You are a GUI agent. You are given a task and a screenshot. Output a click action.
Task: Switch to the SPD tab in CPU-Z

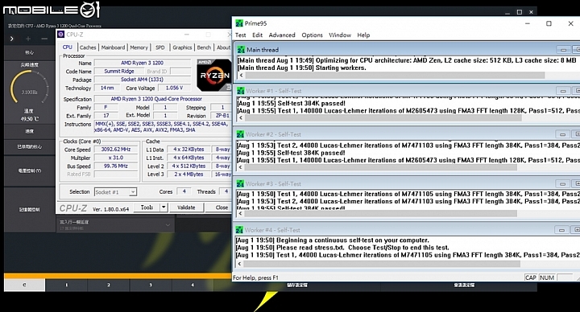pyautogui.click(x=159, y=47)
